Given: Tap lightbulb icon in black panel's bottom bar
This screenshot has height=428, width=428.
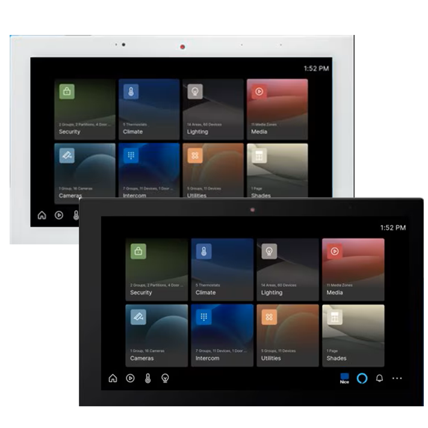Looking at the screenshot, I should (x=165, y=378).
